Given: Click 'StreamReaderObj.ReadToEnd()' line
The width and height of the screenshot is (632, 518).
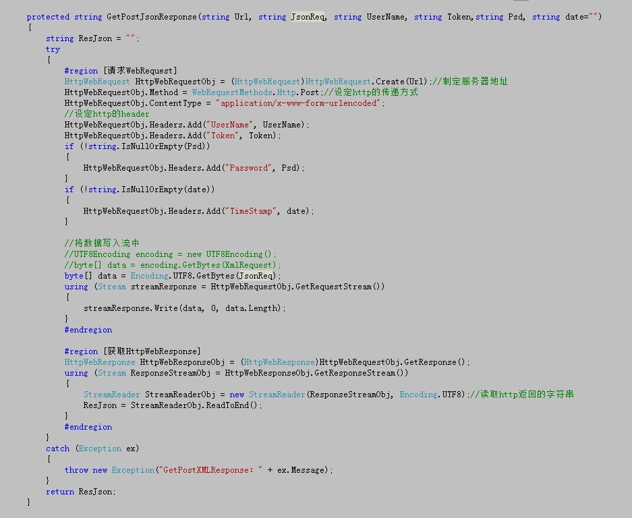Looking at the screenshot, I should tap(173, 405).
